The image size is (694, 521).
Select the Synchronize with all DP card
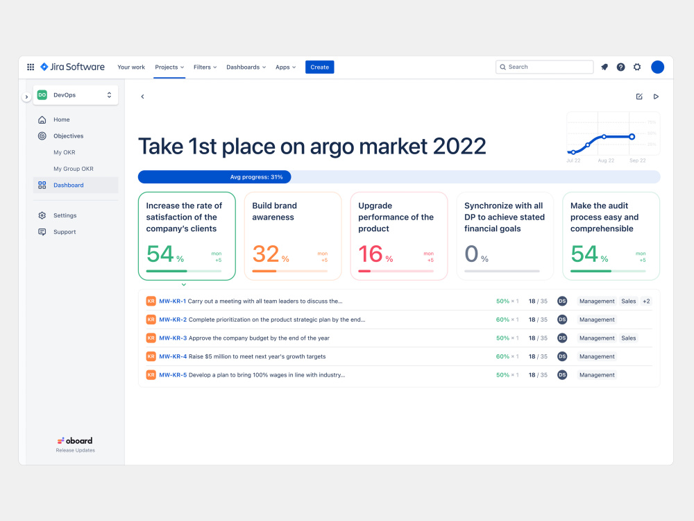click(505, 236)
